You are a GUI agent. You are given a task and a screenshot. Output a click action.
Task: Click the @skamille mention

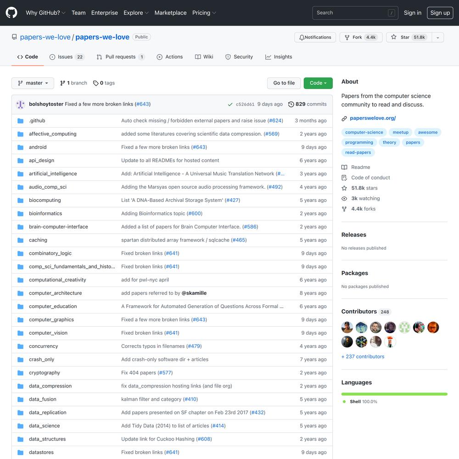coord(194,293)
